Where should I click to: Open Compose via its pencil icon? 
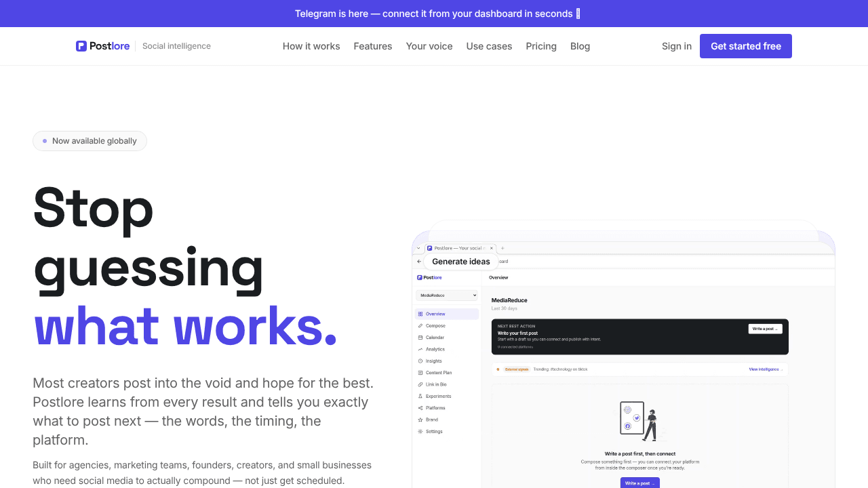tap(420, 326)
